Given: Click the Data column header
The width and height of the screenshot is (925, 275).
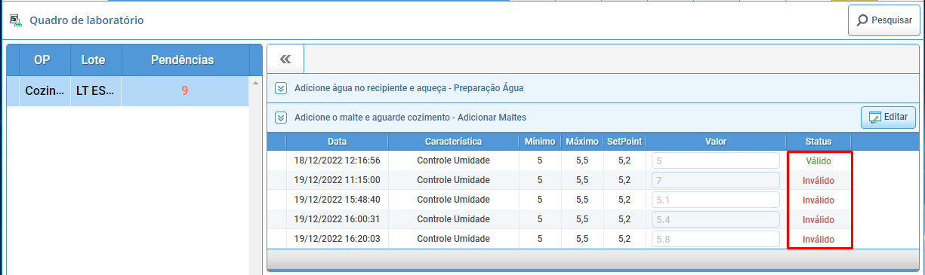Looking at the screenshot, I should 338,141.
